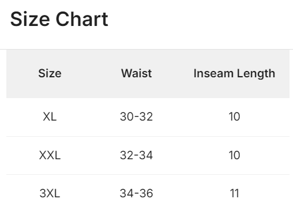
Task: Click the 3XL size cell
Action: tap(50, 193)
